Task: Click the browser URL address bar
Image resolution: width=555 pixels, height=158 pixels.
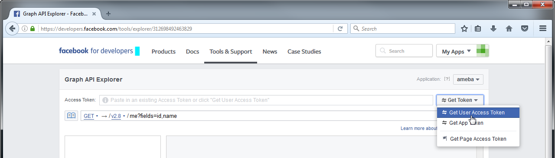Action: [x=186, y=29]
